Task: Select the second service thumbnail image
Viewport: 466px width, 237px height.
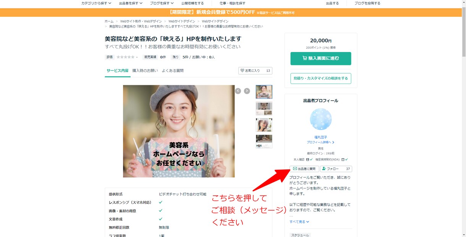Action: click(x=264, y=109)
